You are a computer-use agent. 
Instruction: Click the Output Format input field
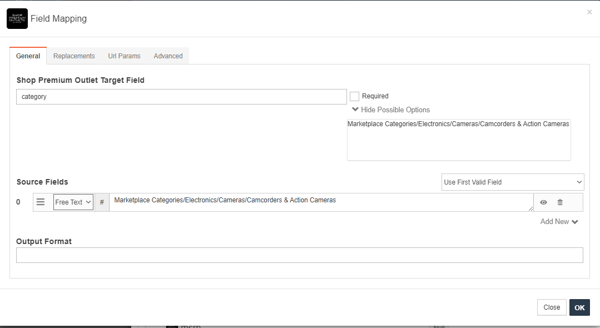(x=300, y=255)
